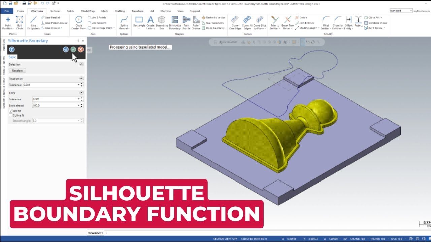Screen dimensions: 431x242
Task: Pick the Line Parallel command
Action: coord(51,17)
